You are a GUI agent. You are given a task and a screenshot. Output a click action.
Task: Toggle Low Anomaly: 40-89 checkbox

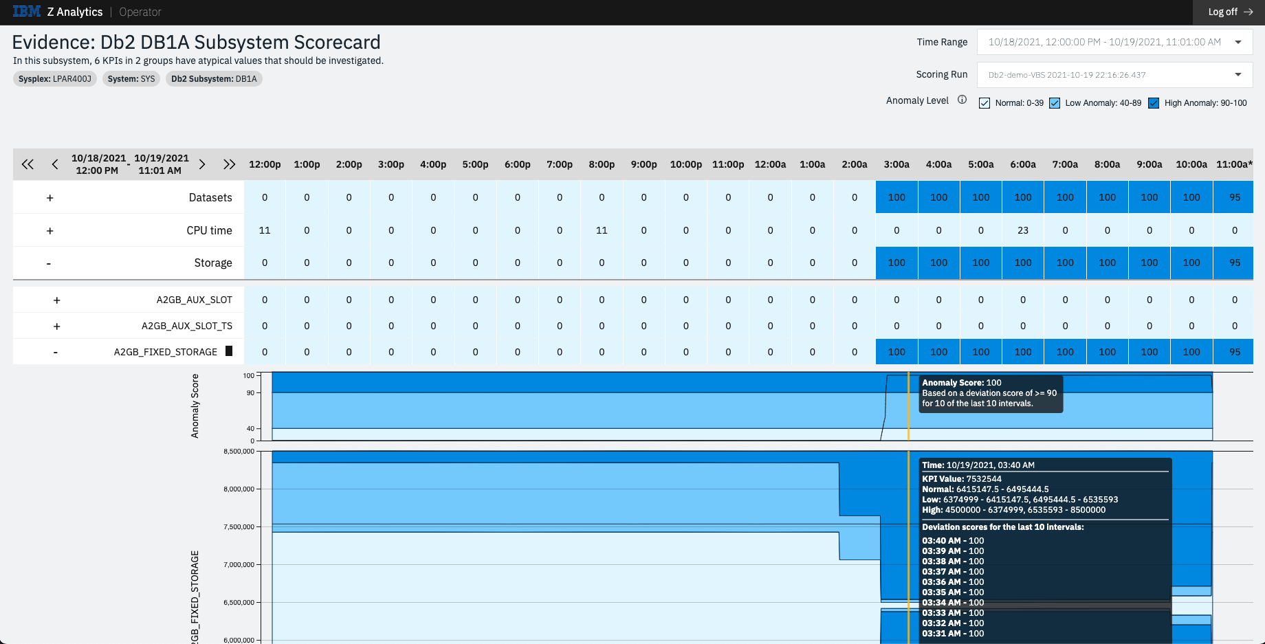tap(1055, 103)
